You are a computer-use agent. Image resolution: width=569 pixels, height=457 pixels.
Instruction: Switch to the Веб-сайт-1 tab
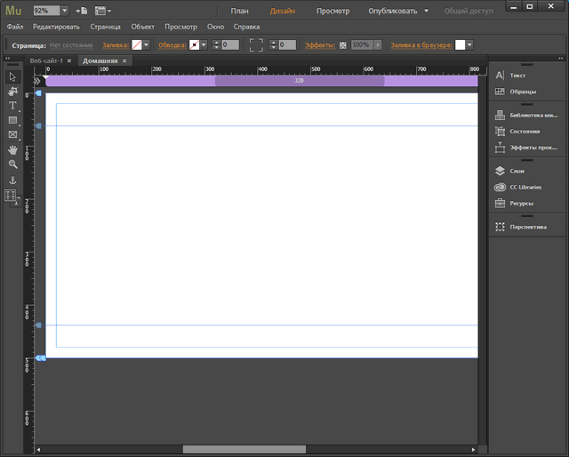46,60
